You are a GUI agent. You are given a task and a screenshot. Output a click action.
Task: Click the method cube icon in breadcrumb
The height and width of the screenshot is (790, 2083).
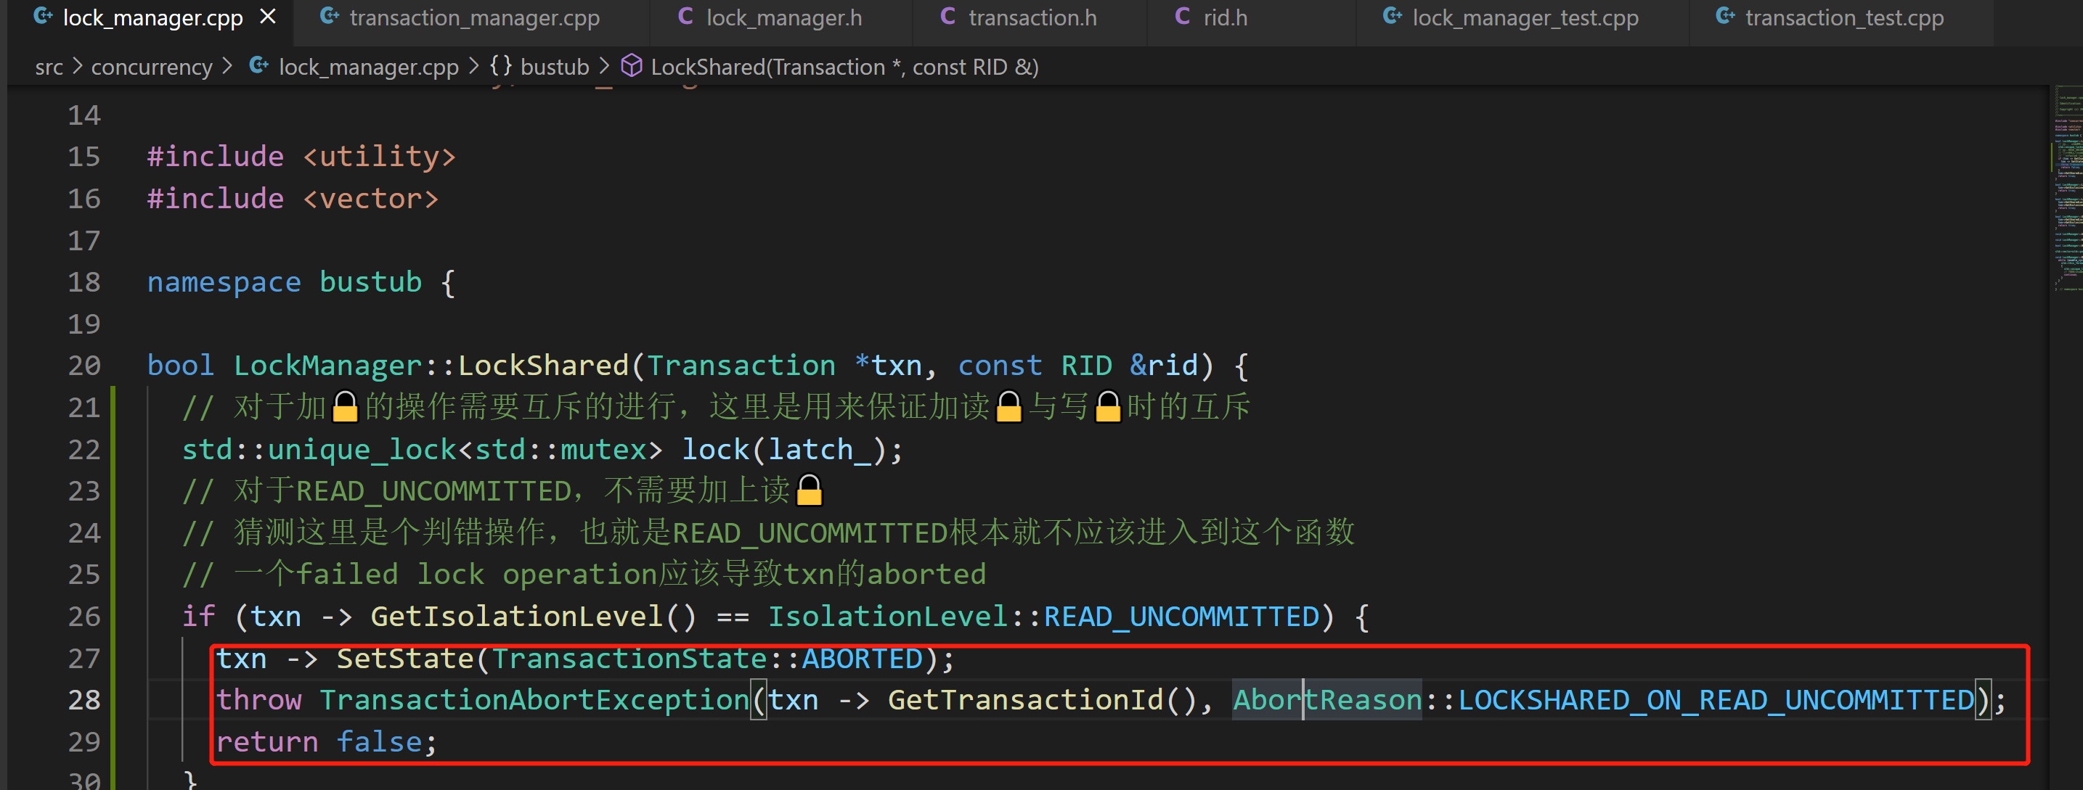pyautogui.click(x=631, y=66)
